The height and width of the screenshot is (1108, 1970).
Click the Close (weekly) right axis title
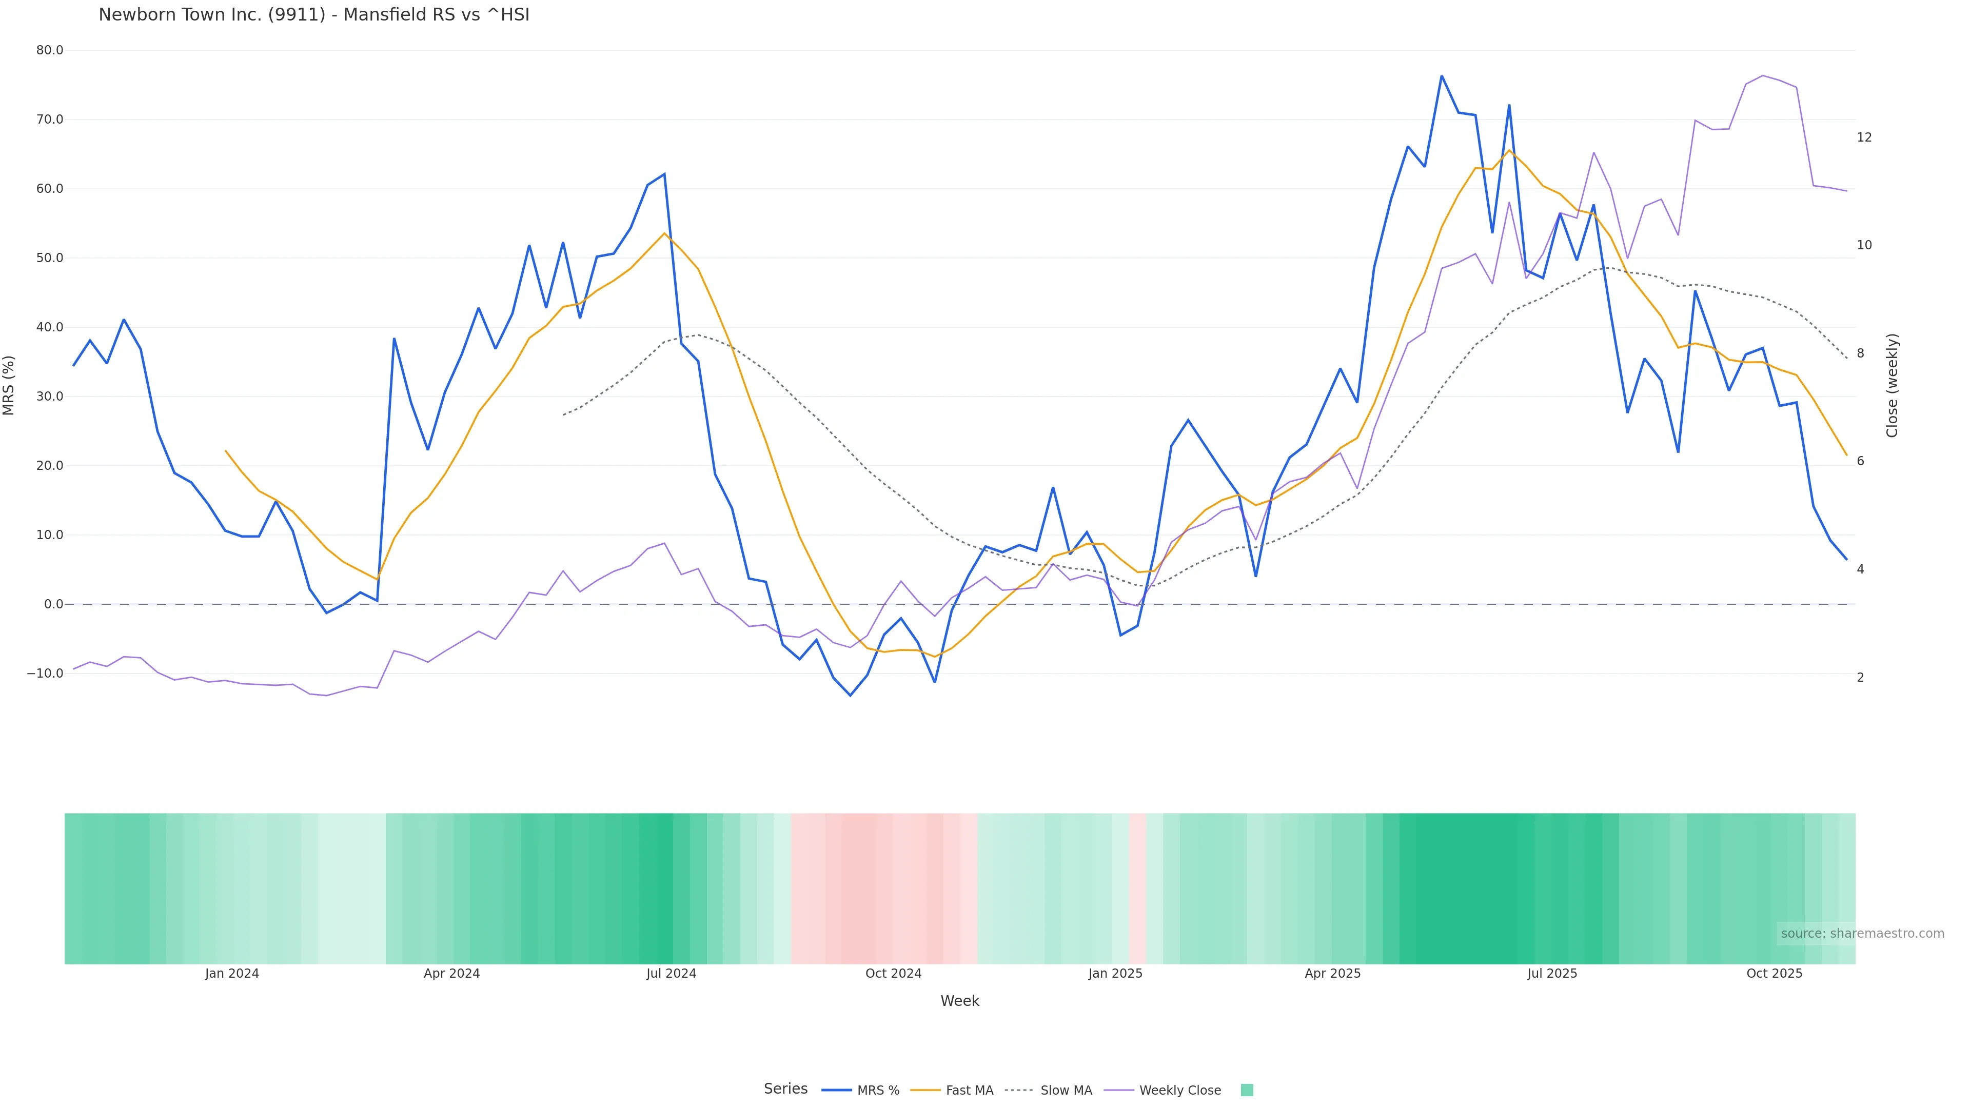pos(1892,385)
